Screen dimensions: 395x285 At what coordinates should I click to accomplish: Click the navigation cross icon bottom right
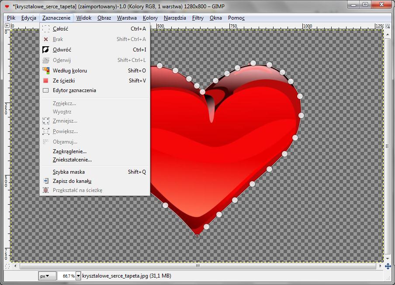388,266
